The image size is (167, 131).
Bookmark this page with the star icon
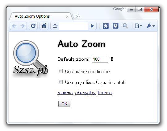pos(55,26)
